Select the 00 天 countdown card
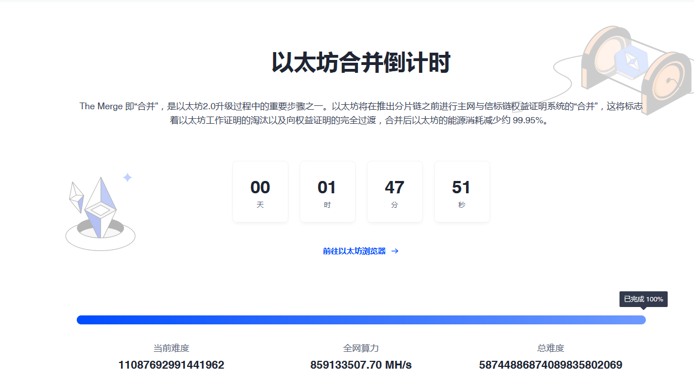Image resolution: width=694 pixels, height=372 pixels. (x=260, y=192)
